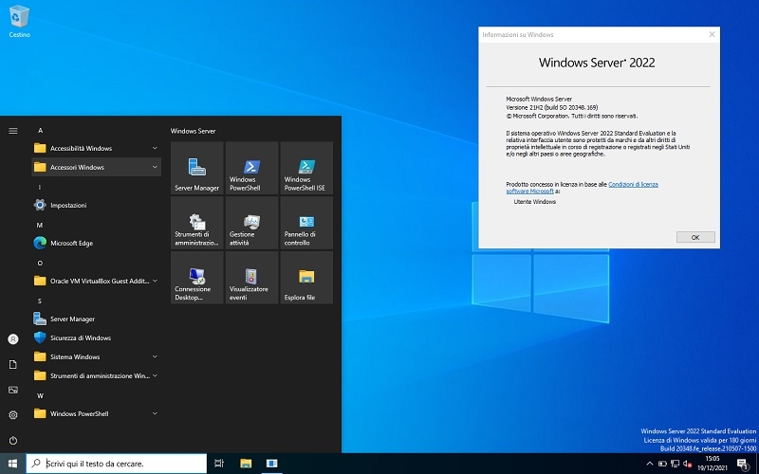This screenshot has width=759, height=474.
Task: Open Sicurezza di Windows from the app list
Action: pos(97,337)
